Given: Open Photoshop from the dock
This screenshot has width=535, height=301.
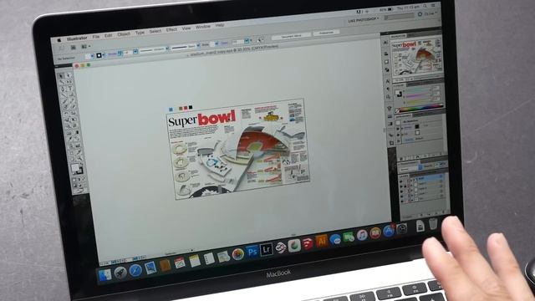Looking at the screenshot, I should coord(252,252).
